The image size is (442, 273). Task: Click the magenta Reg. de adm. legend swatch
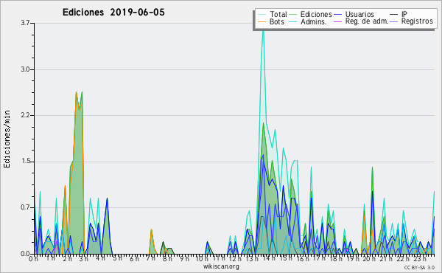coord(337,21)
